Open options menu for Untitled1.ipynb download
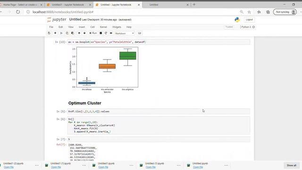Screen dimensions: 302x170 point(131,165)
